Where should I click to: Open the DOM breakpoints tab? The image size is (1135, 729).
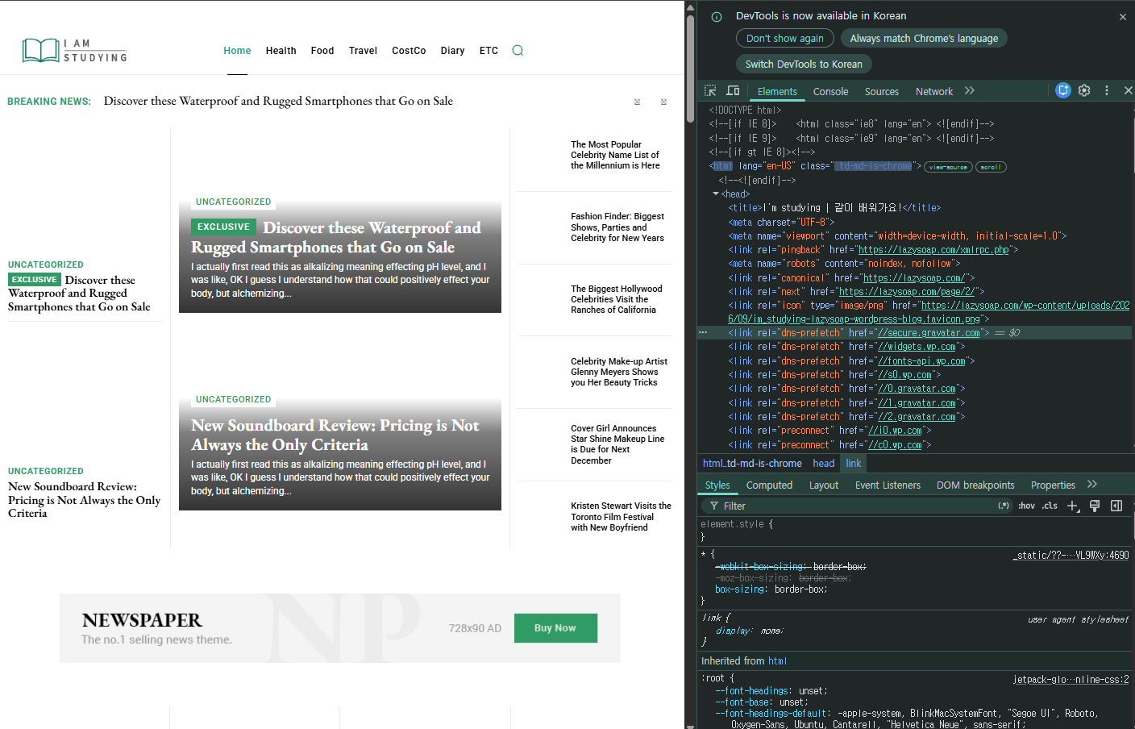[975, 485]
